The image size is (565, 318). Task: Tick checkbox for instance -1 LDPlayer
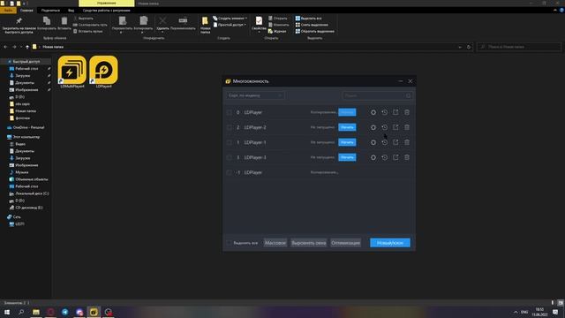pyautogui.click(x=230, y=172)
